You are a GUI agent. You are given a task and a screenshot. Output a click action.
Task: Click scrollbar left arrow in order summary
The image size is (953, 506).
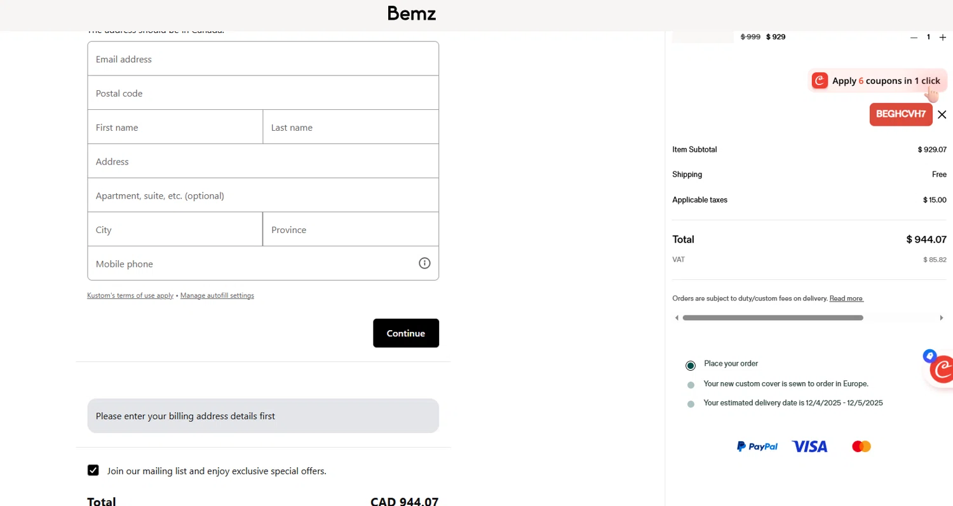coord(677,317)
